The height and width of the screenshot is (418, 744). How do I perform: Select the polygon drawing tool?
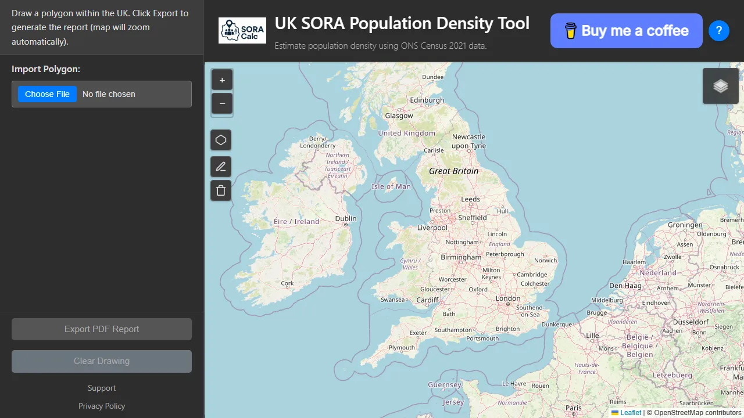click(221, 140)
